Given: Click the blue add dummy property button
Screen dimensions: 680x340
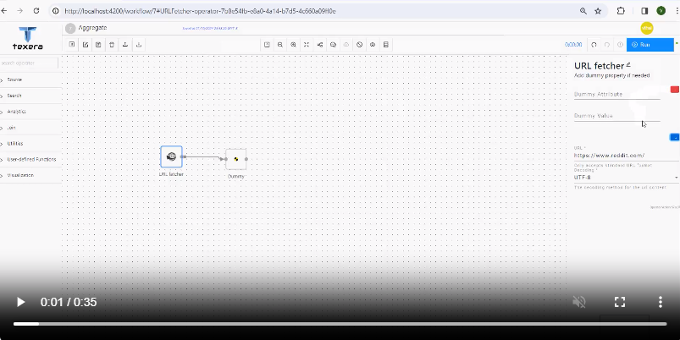Looking at the screenshot, I should point(674,137).
